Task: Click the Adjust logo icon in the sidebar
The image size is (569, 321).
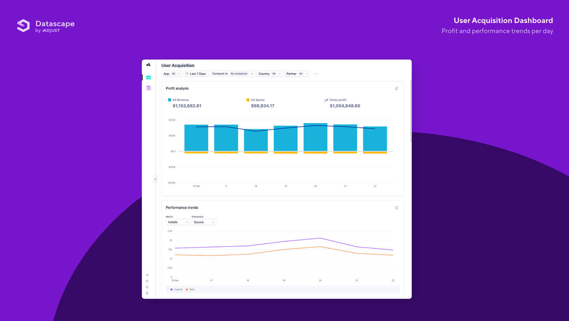Action: (x=148, y=64)
